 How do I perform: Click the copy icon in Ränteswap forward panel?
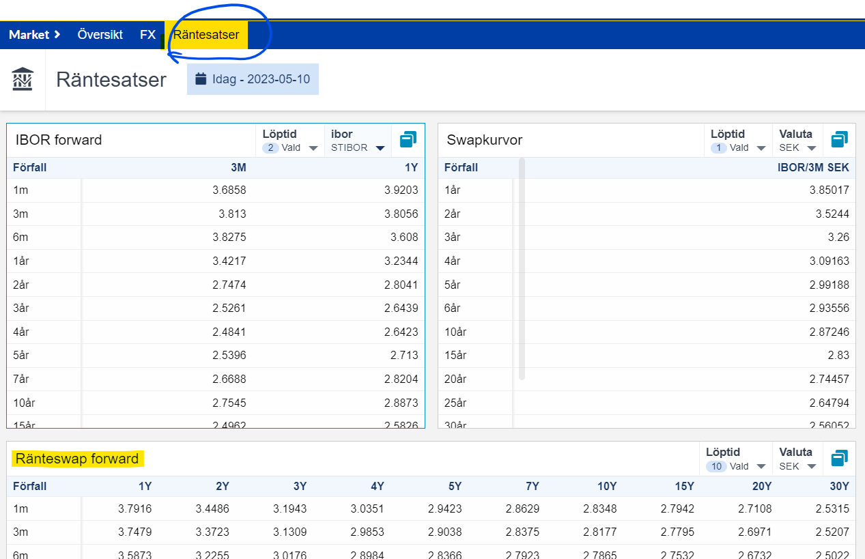point(839,459)
